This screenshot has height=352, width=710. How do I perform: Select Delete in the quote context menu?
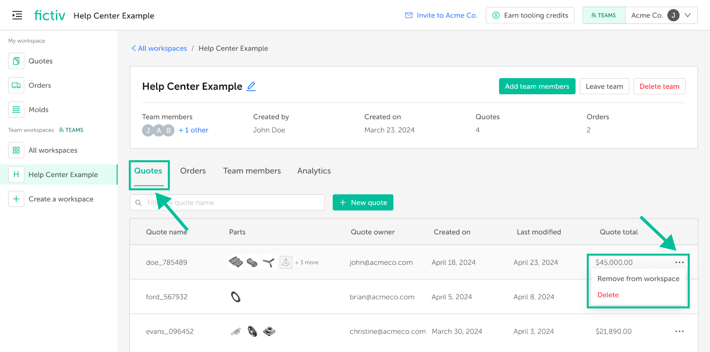[608, 295]
